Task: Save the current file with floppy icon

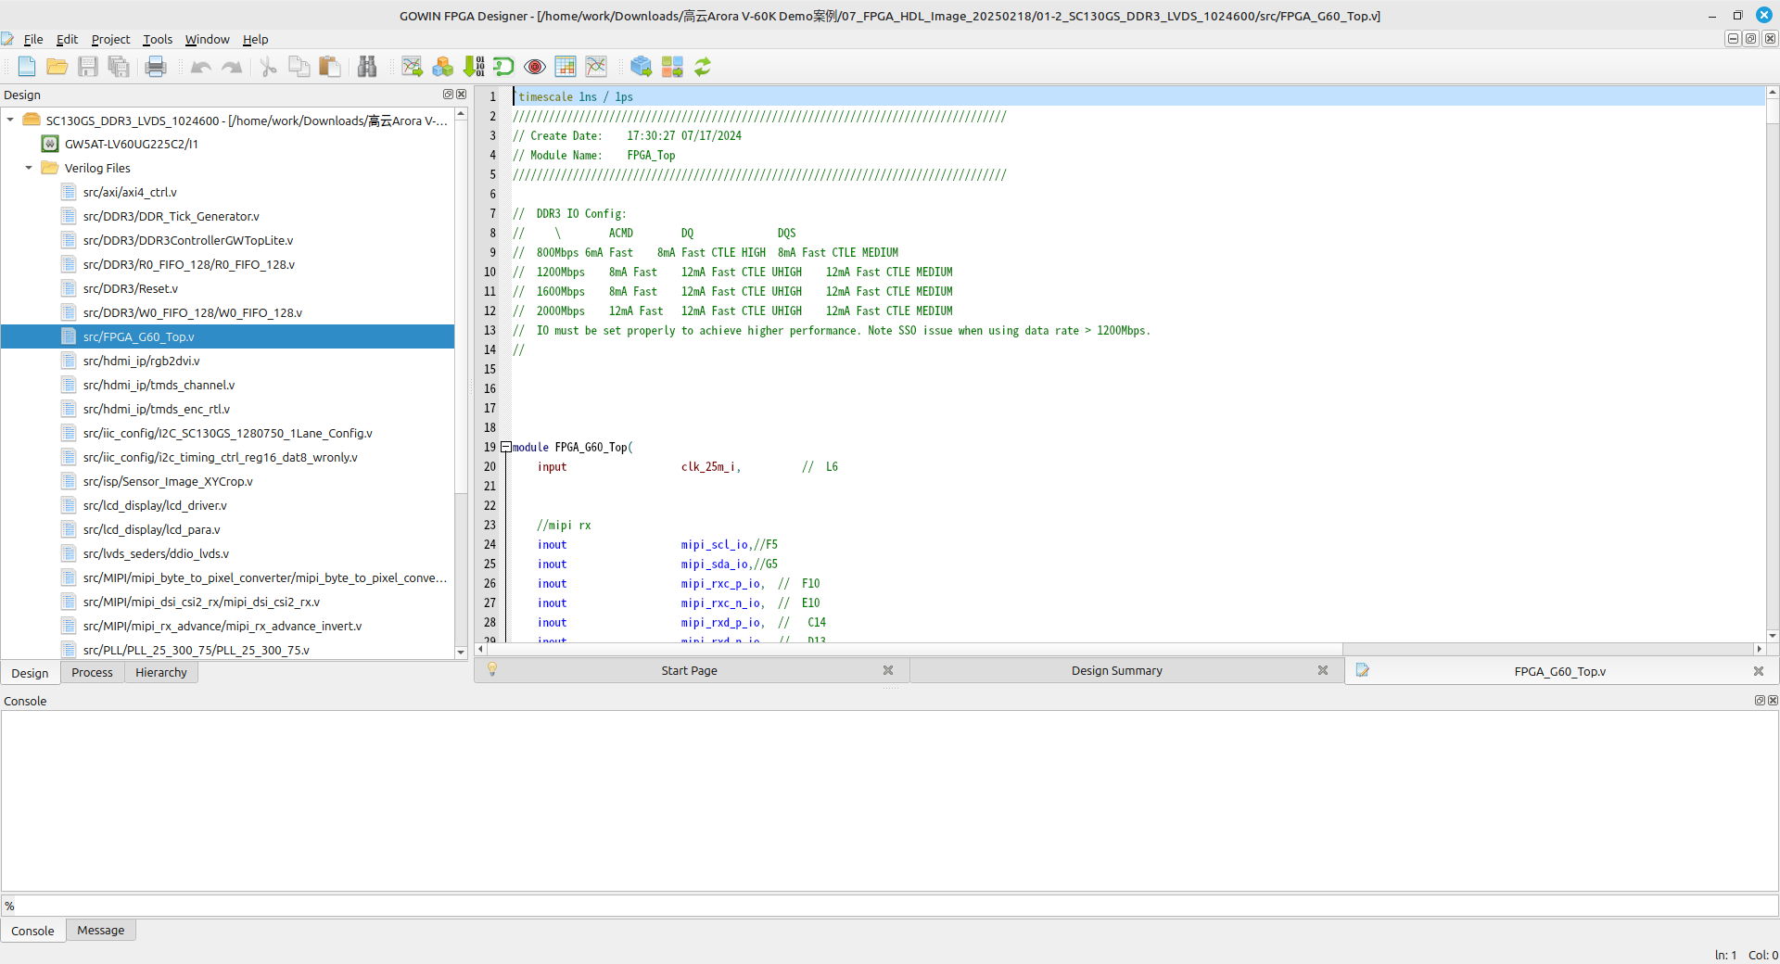Action: tap(88, 67)
